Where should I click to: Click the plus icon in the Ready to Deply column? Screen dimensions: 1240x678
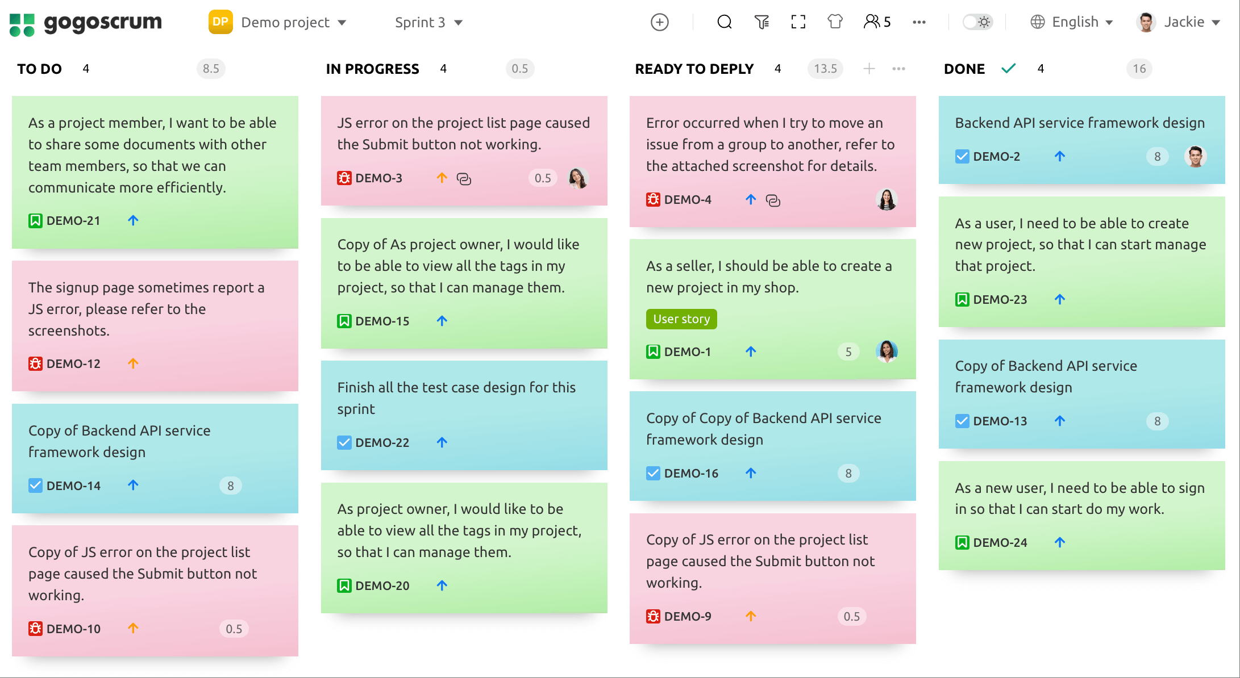(869, 69)
